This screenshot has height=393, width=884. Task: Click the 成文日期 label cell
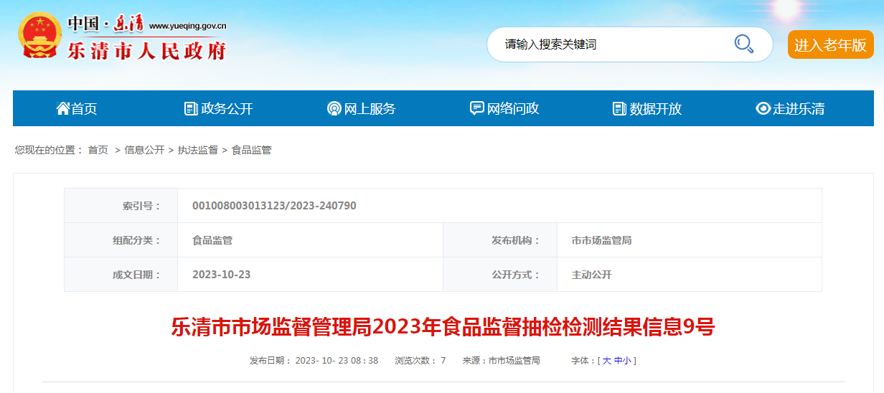pyautogui.click(x=121, y=275)
